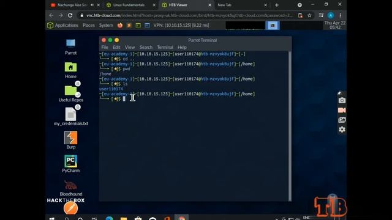The width and height of the screenshot is (392, 220).
Task: Maximize Parrot Terminal with yellow button
Action: pyautogui.click(x=117, y=40)
